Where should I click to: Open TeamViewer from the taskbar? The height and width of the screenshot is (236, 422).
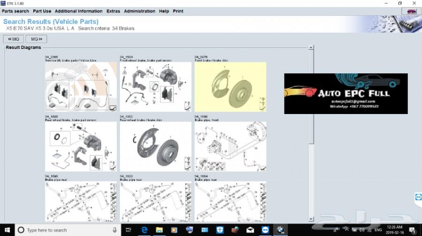point(265,230)
